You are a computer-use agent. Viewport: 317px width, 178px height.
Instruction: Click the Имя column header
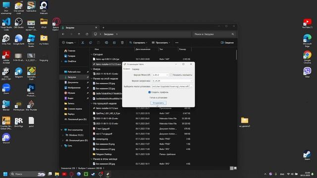(x=97, y=49)
